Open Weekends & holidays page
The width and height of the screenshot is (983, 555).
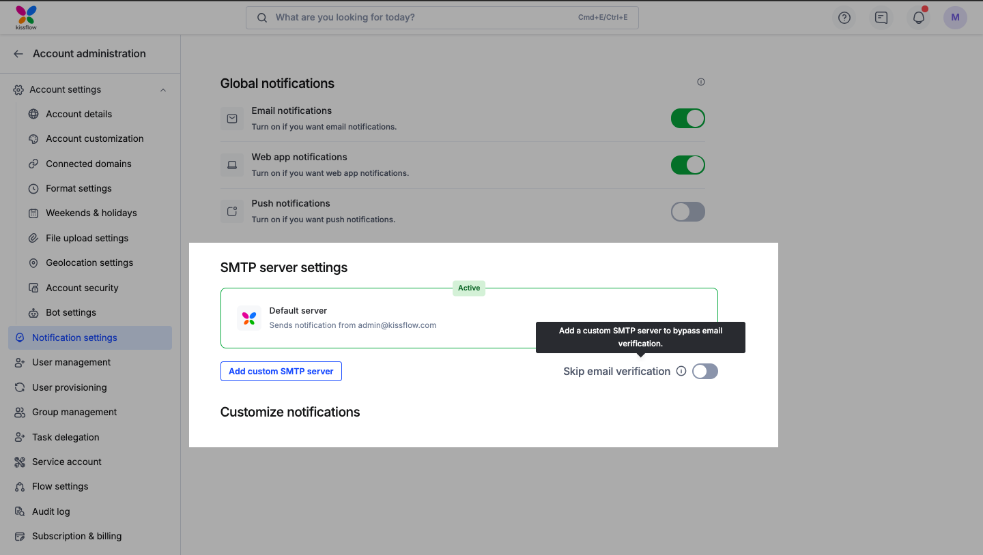[90, 213]
